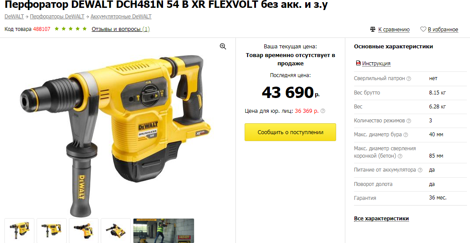Click the heart favorites icon
This screenshot has width=470, height=243.
click(423, 29)
